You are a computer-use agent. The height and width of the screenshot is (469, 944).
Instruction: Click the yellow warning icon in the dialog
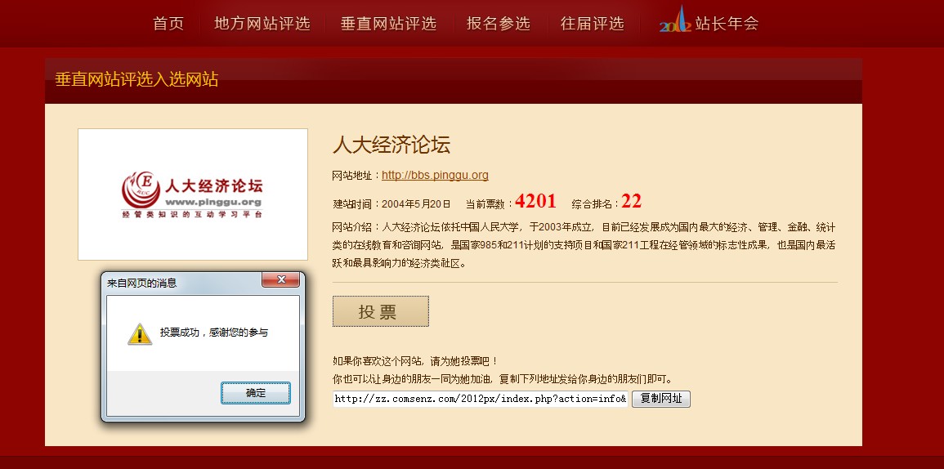(140, 333)
